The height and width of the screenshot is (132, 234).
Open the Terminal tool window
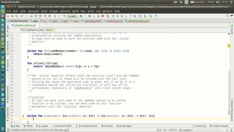pyautogui.click(x=107, y=126)
